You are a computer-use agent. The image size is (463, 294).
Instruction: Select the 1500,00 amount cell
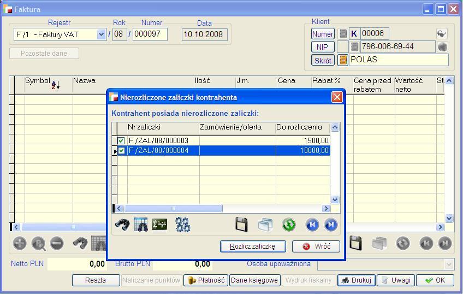click(x=303, y=140)
